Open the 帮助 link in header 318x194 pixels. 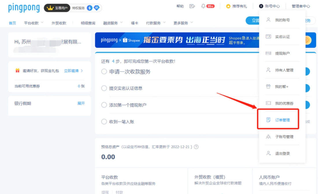coord(180,6)
